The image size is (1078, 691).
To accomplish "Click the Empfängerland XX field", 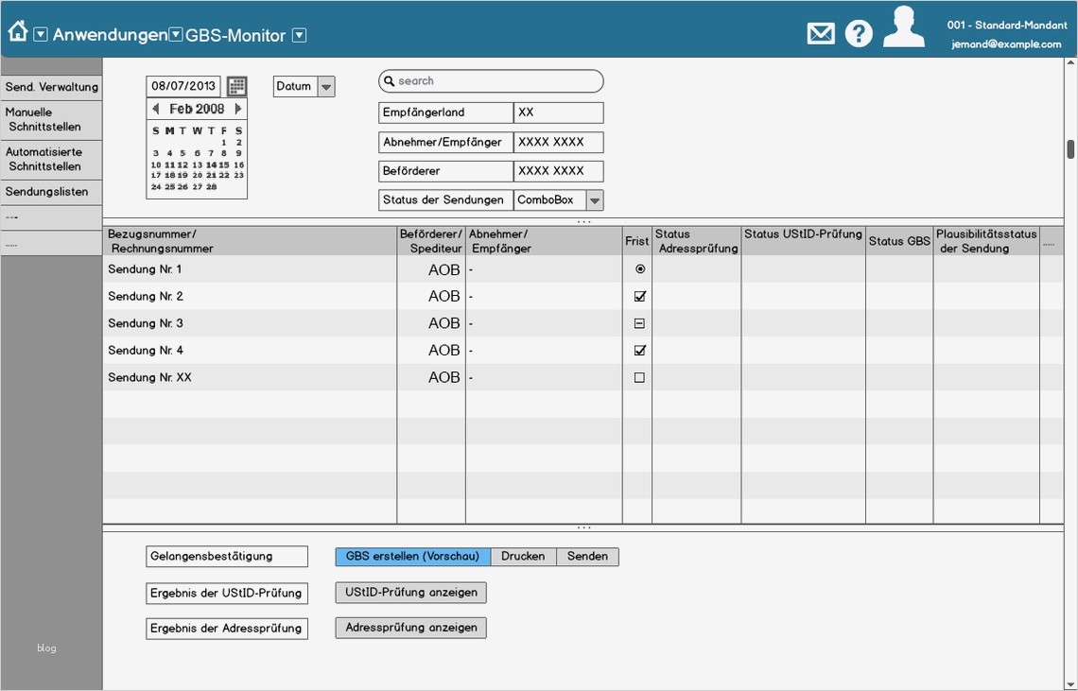I will coord(558,112).
